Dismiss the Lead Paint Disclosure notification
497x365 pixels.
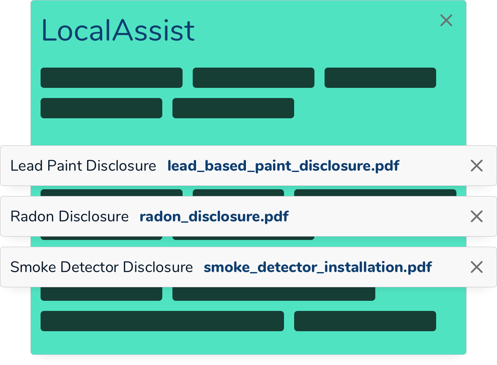click(x=476, y=166)
